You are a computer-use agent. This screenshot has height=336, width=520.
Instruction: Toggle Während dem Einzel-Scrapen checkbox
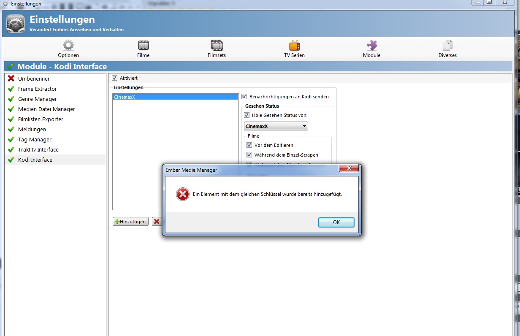click(249, 155)
